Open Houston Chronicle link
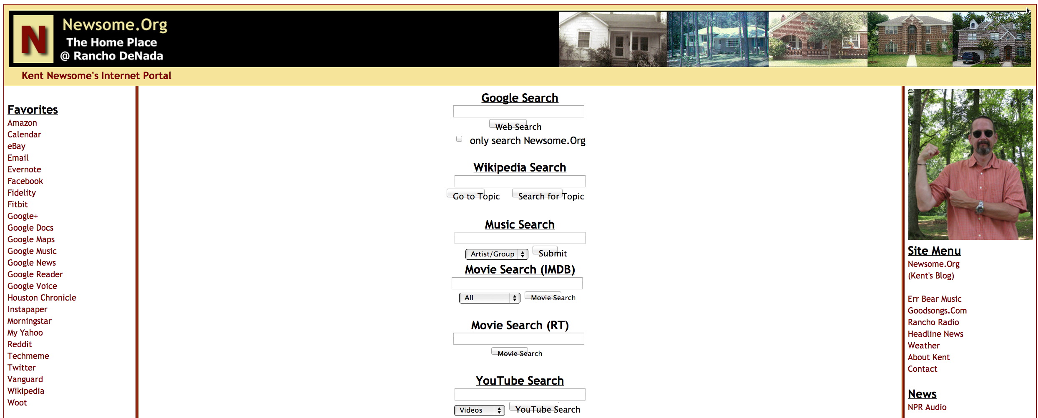The width and height of the screenshot is (1038, 418). [x=42, y=298]
